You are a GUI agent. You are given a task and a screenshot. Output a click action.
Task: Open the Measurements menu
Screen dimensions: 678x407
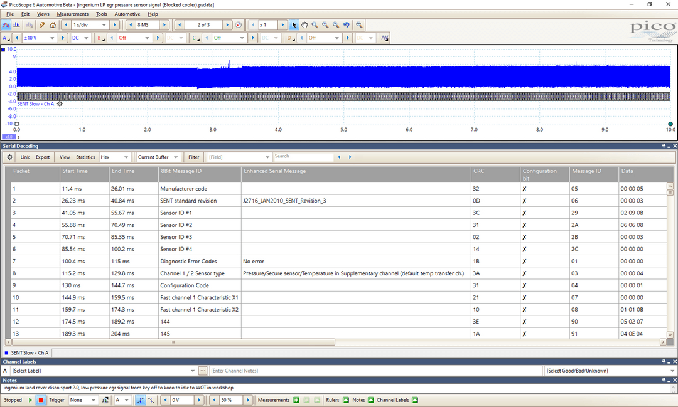click(73, 14)
